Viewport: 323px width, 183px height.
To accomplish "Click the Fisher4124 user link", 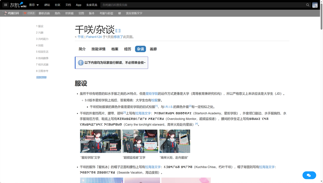I will pyautogui.click(x=94, y=37).
